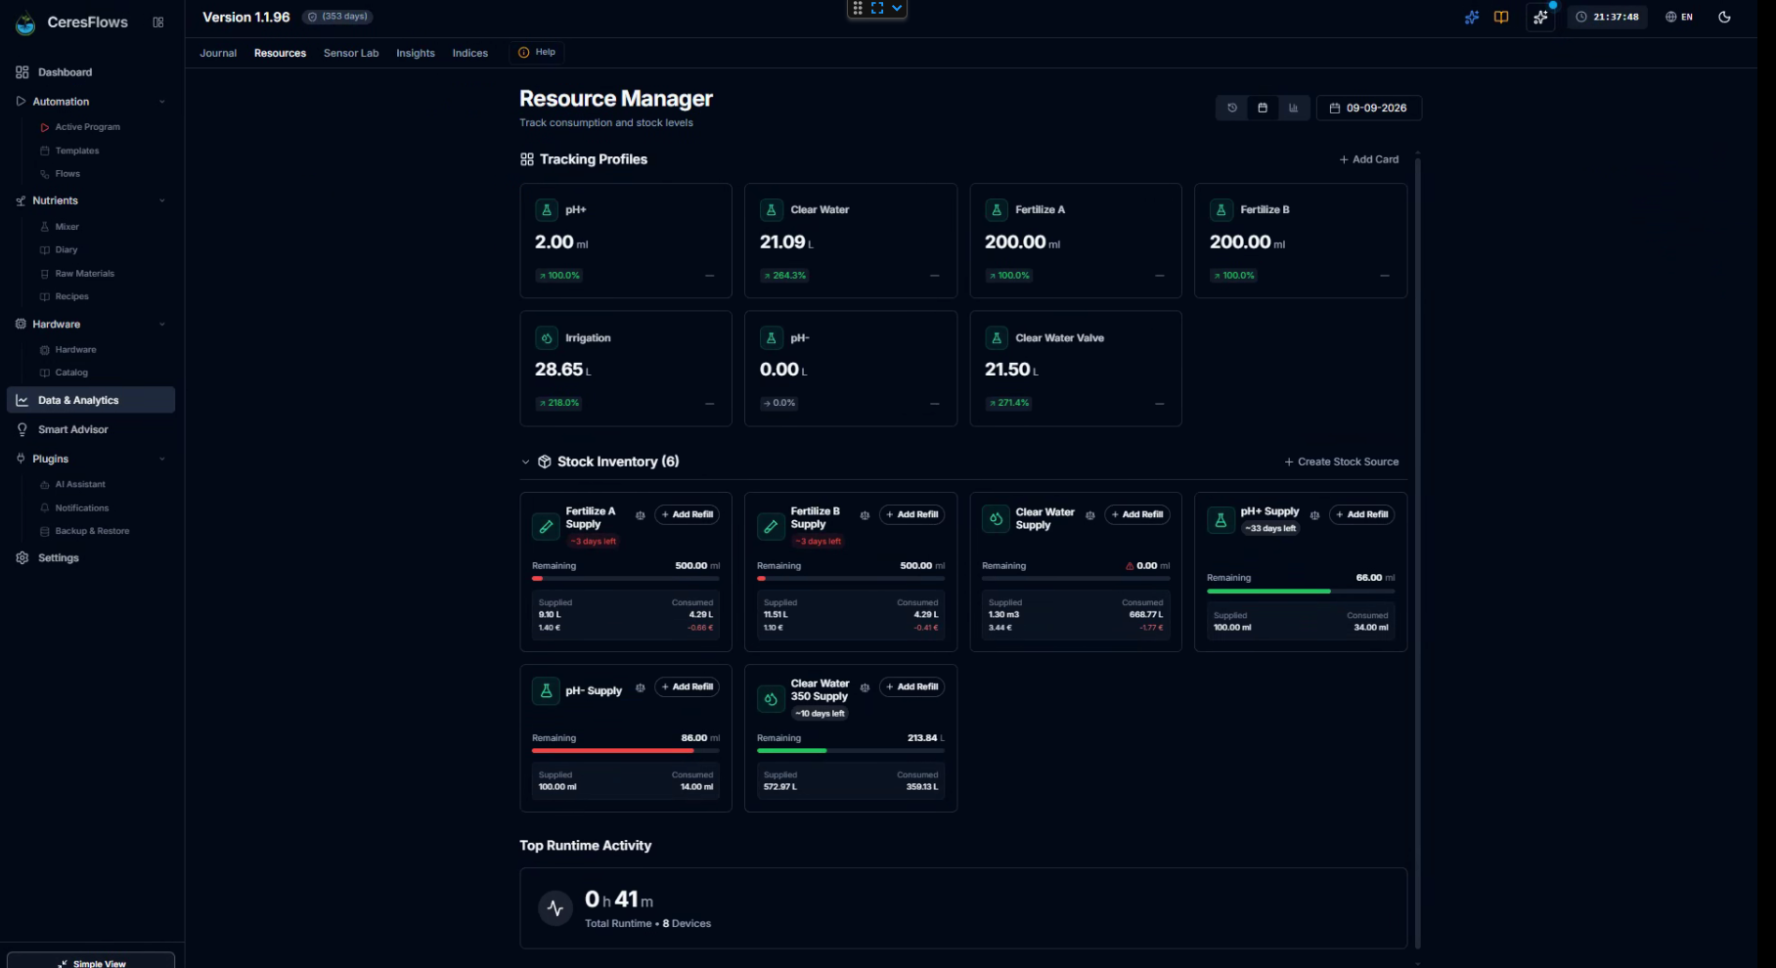The image size is (1776, 968).
Task: Click Add Card in Tracking Profiles
Action: click(x=1368, y=159)
